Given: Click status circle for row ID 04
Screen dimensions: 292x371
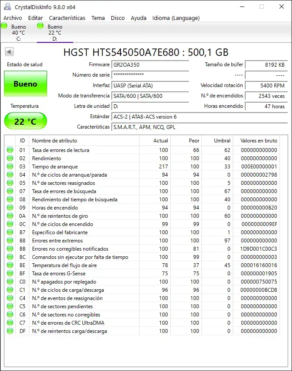Looking at the screenshot, I should coord(10,174).
